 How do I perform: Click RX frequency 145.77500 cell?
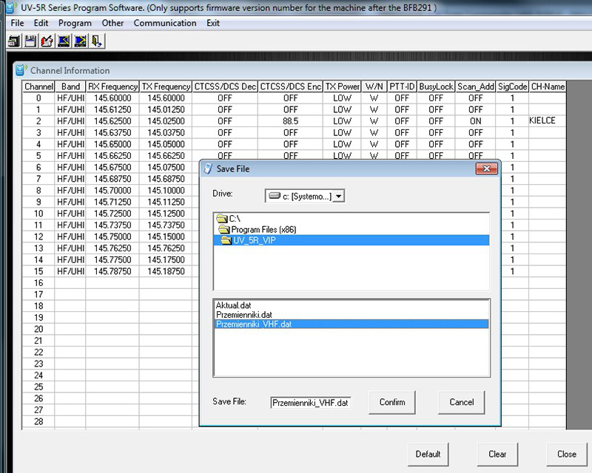click(x=112, y=259)
